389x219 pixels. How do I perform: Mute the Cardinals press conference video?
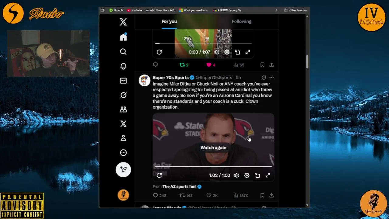[x=236, y=176]
